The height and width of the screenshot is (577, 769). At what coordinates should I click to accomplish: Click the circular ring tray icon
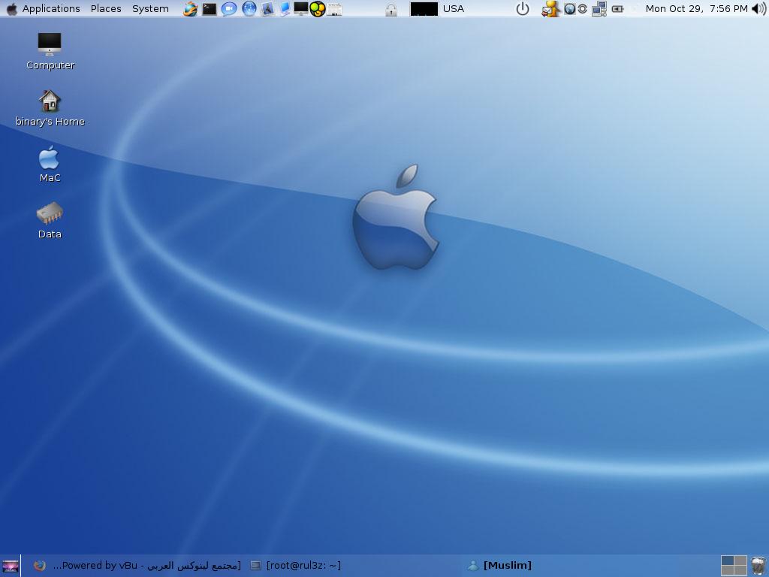click(x=582, y=9)
